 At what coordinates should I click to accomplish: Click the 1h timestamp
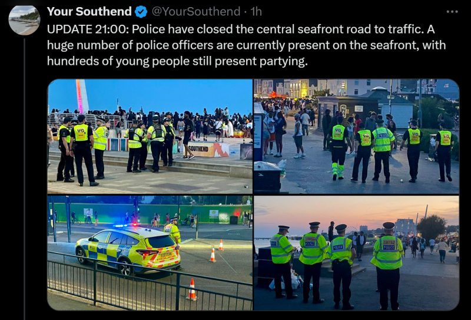(x=256, y=12)
